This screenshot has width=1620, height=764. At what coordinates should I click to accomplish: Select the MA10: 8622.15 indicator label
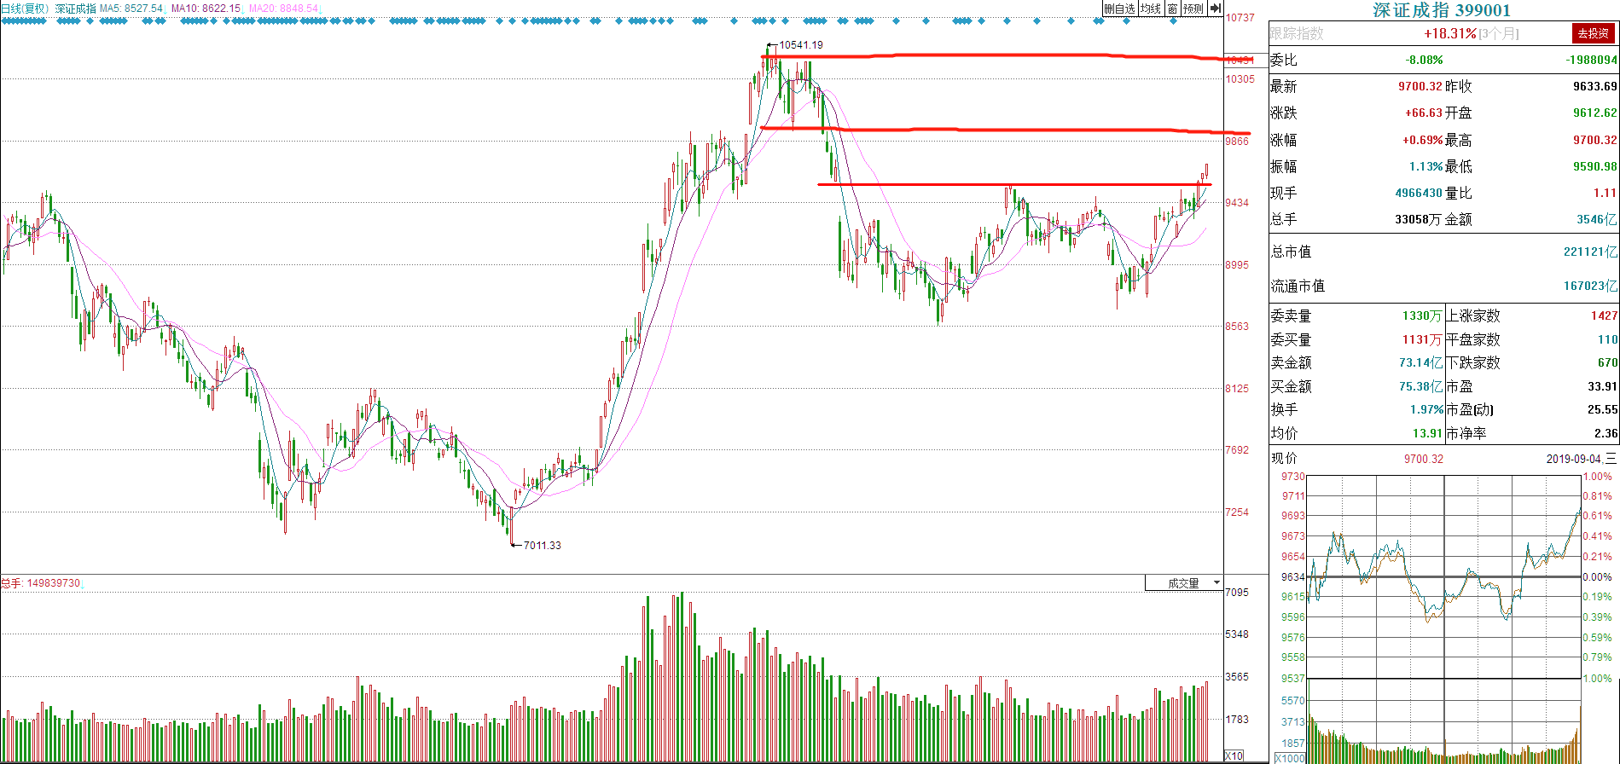[206, 9]
